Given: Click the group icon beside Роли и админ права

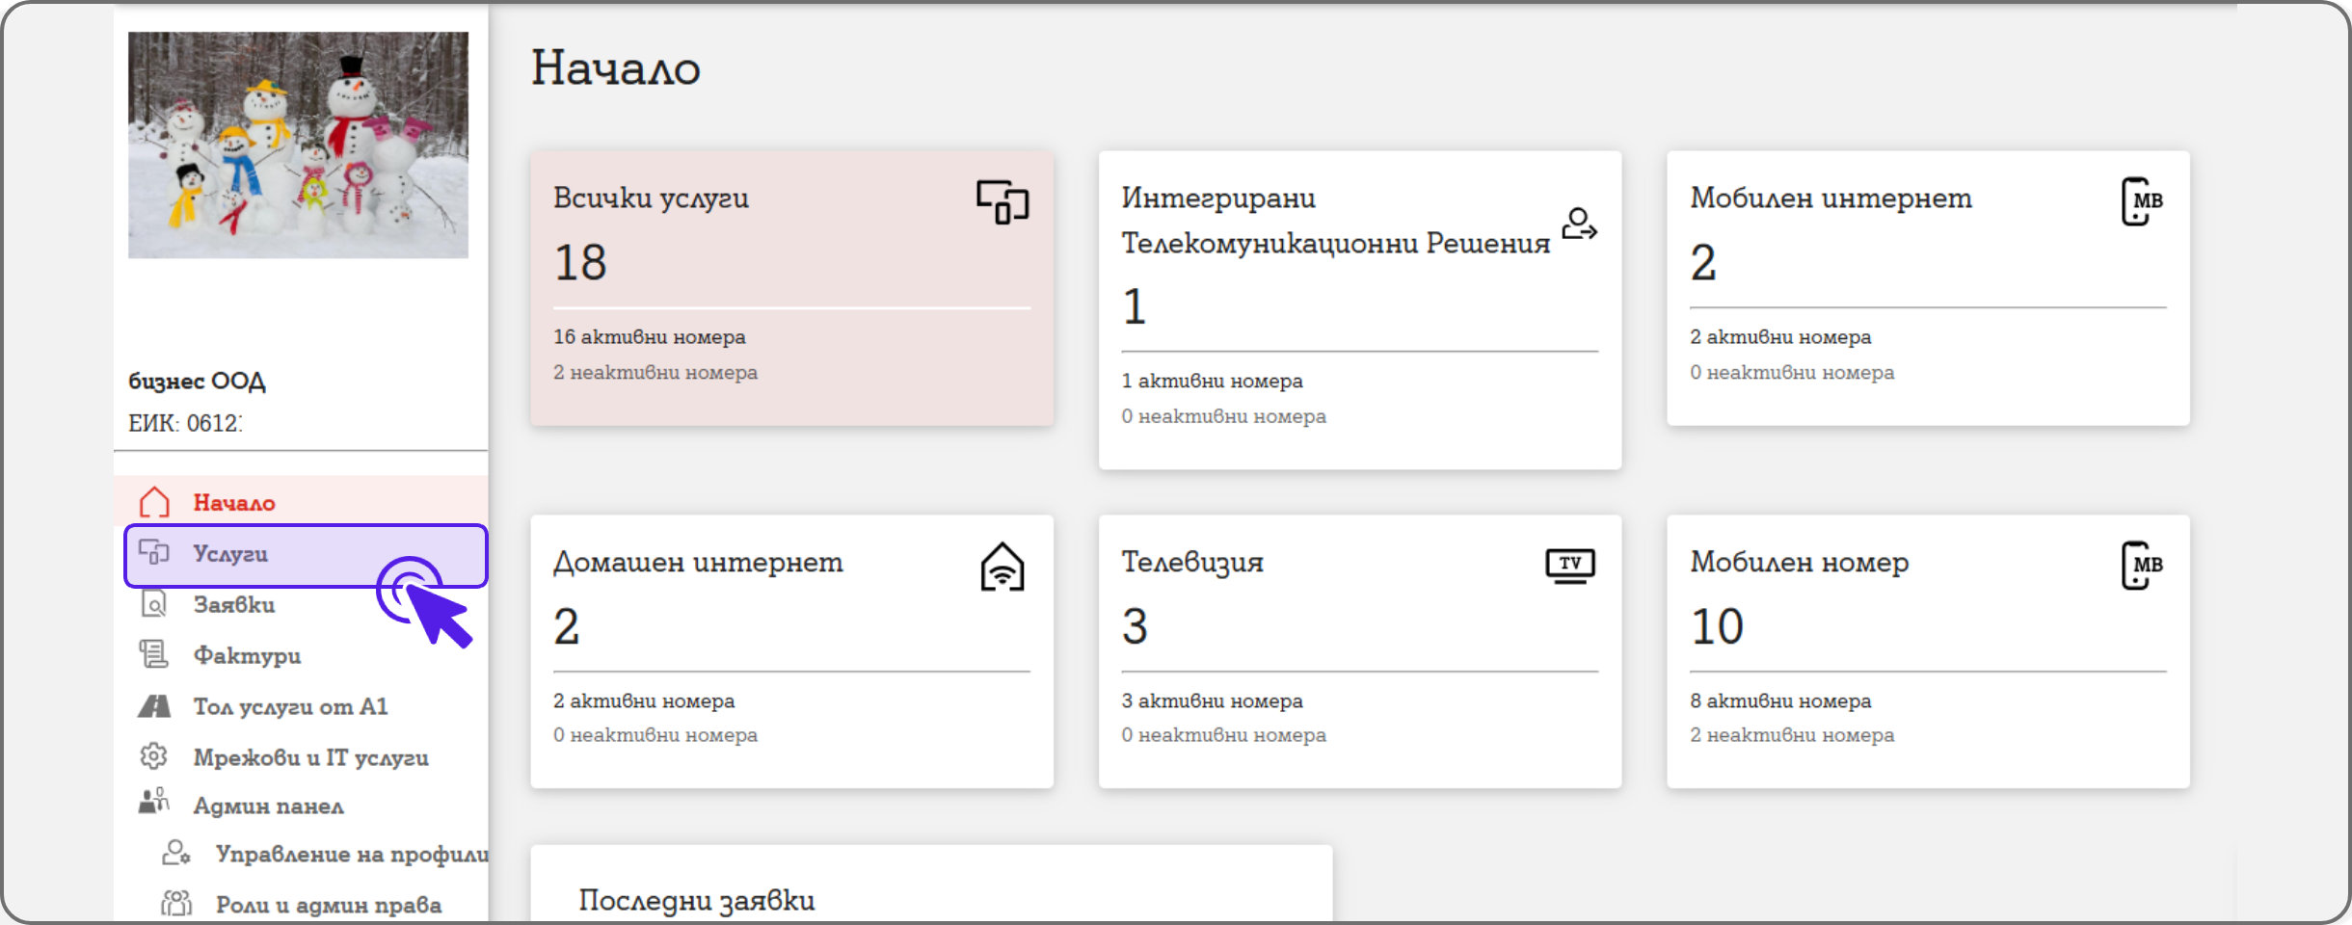Looking at the screenshot, I should coord(176,903).
